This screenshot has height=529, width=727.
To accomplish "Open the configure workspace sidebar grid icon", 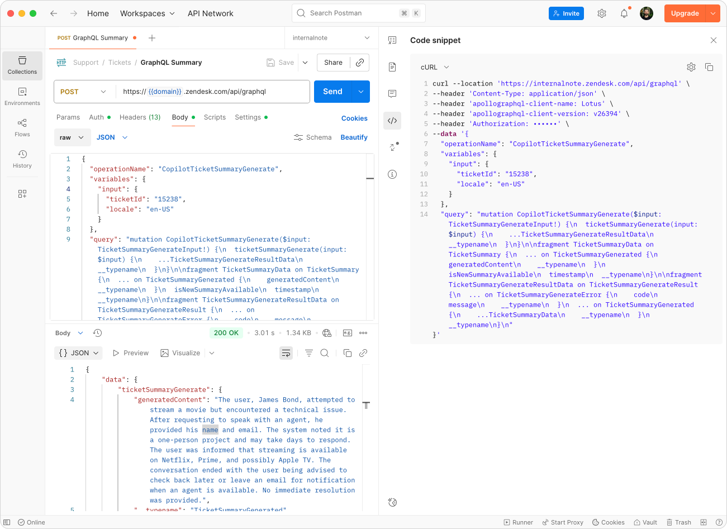I will pos(22,194).
